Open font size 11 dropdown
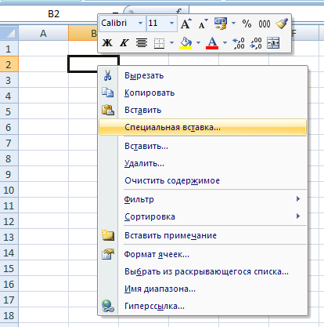Screen dimensions: 324x327 (171, 23)
